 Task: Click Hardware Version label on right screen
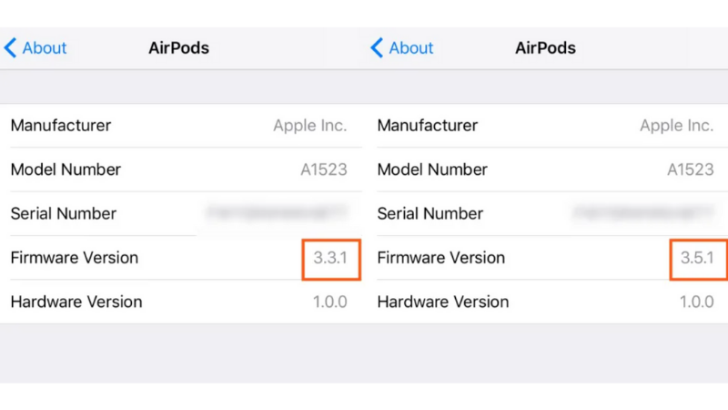[x=443, y=302]
